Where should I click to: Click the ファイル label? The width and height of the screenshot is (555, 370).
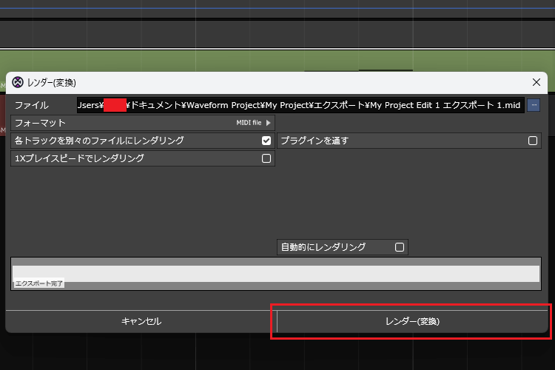[x=32, y=105]
